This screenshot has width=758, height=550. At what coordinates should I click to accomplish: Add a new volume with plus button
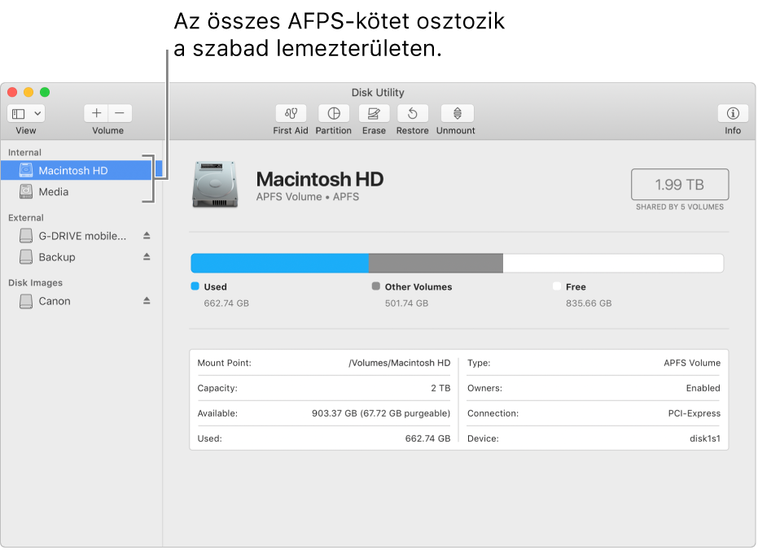[96, 113]
